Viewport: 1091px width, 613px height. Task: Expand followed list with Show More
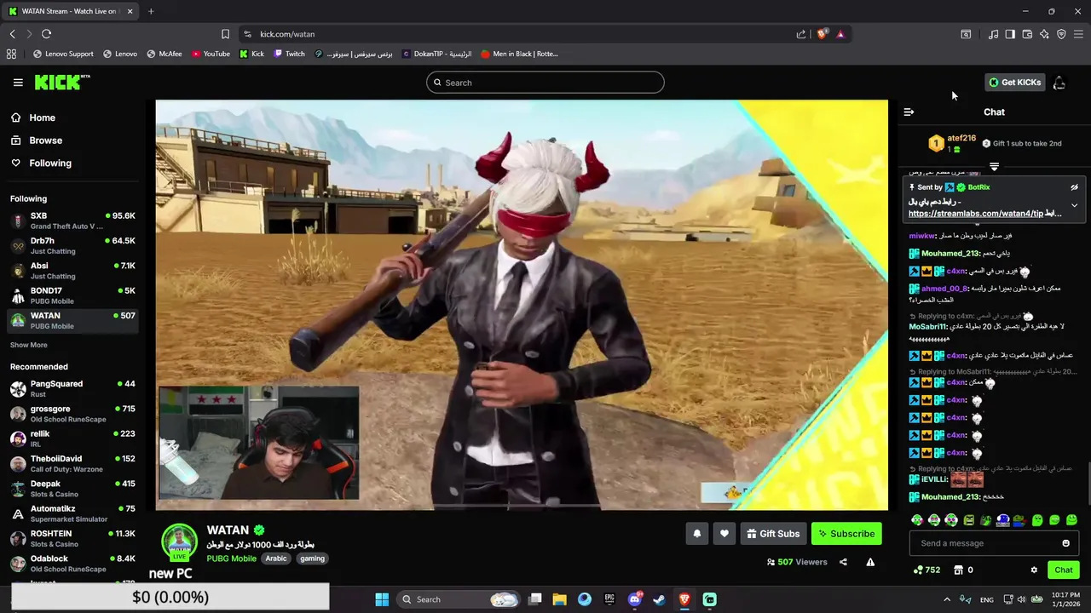click(x=29, y=345)
